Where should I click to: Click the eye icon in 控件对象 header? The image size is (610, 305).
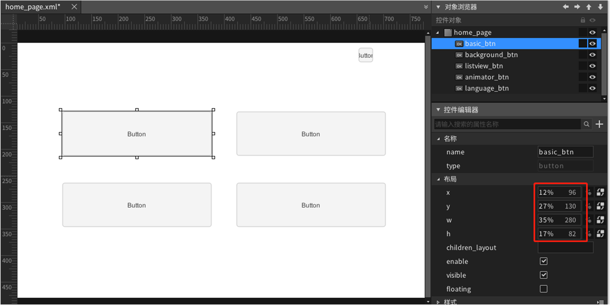592,20
